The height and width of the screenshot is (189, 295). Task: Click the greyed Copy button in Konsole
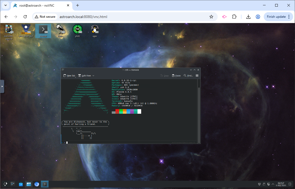coord(164,76)
